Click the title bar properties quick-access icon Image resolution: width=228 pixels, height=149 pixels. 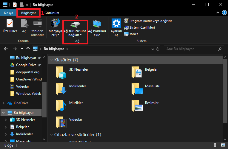click(15, 5)
